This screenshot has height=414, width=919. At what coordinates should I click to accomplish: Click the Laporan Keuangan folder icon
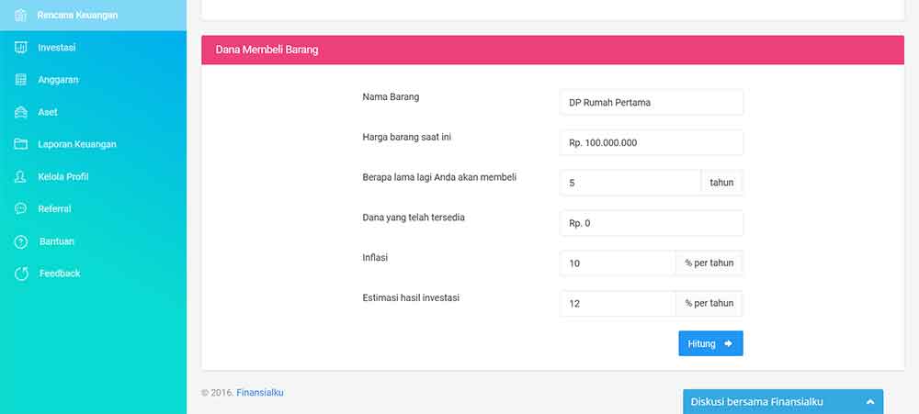[x=20, y=144]
